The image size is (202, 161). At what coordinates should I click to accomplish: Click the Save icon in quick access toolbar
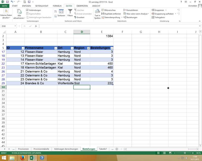pyautogui.click(x=7, y=2)
